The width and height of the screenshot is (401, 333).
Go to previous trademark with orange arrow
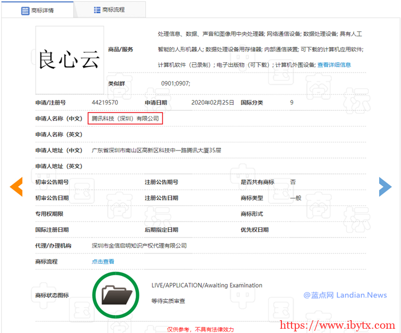tap(17, 187)
